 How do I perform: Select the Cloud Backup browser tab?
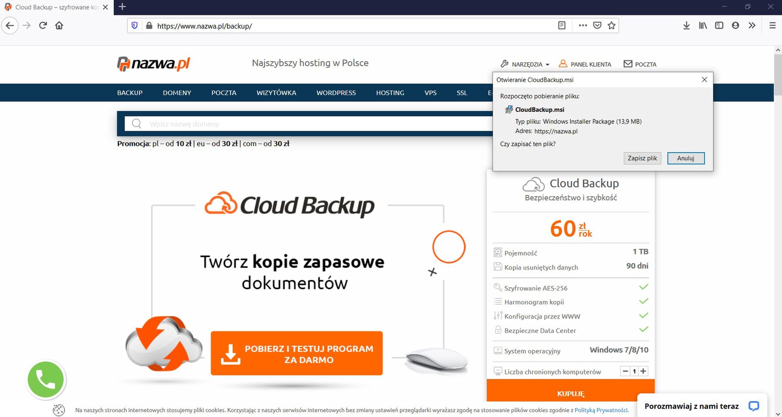coord(57,7)
